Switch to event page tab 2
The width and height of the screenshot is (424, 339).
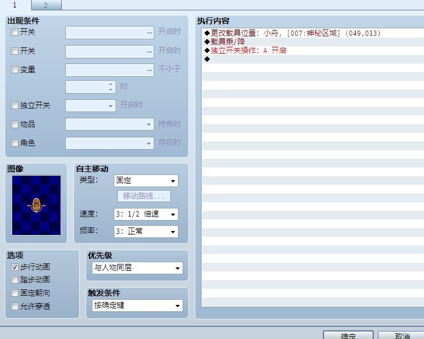(46, 5)
